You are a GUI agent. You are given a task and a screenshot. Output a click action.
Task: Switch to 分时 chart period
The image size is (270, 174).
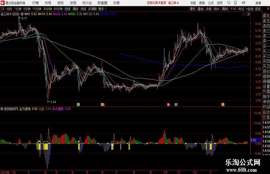pos(9,9)
